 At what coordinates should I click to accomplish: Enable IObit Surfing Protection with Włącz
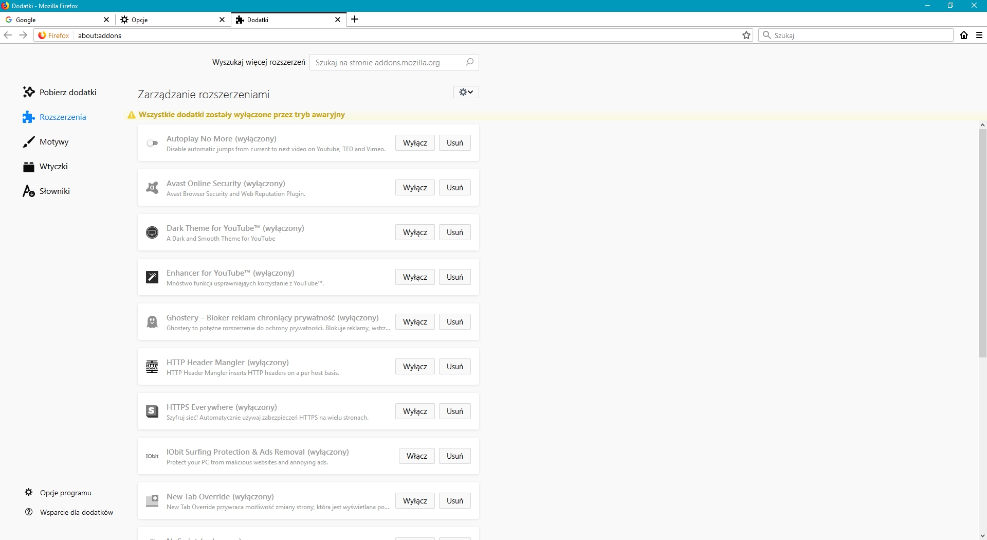[417, 456]
